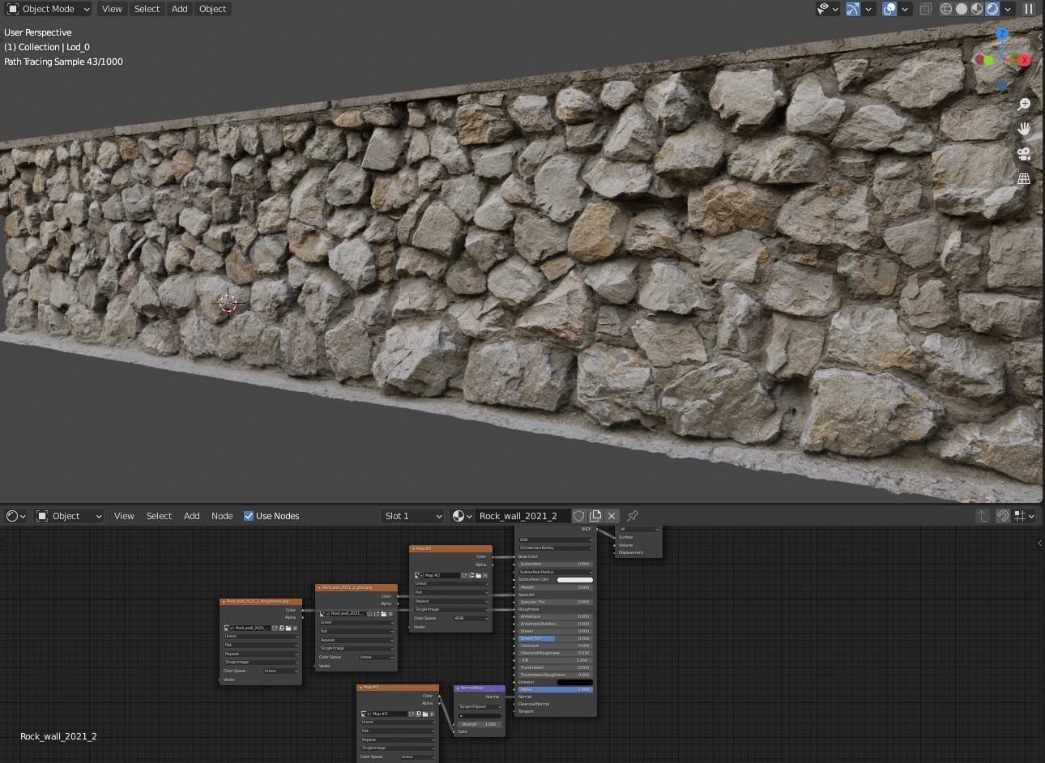Image resolution: width=1045 pixels, height=763 pixels.
Task: Open gizmo options dropdown arrow
Action: (868, 9)
